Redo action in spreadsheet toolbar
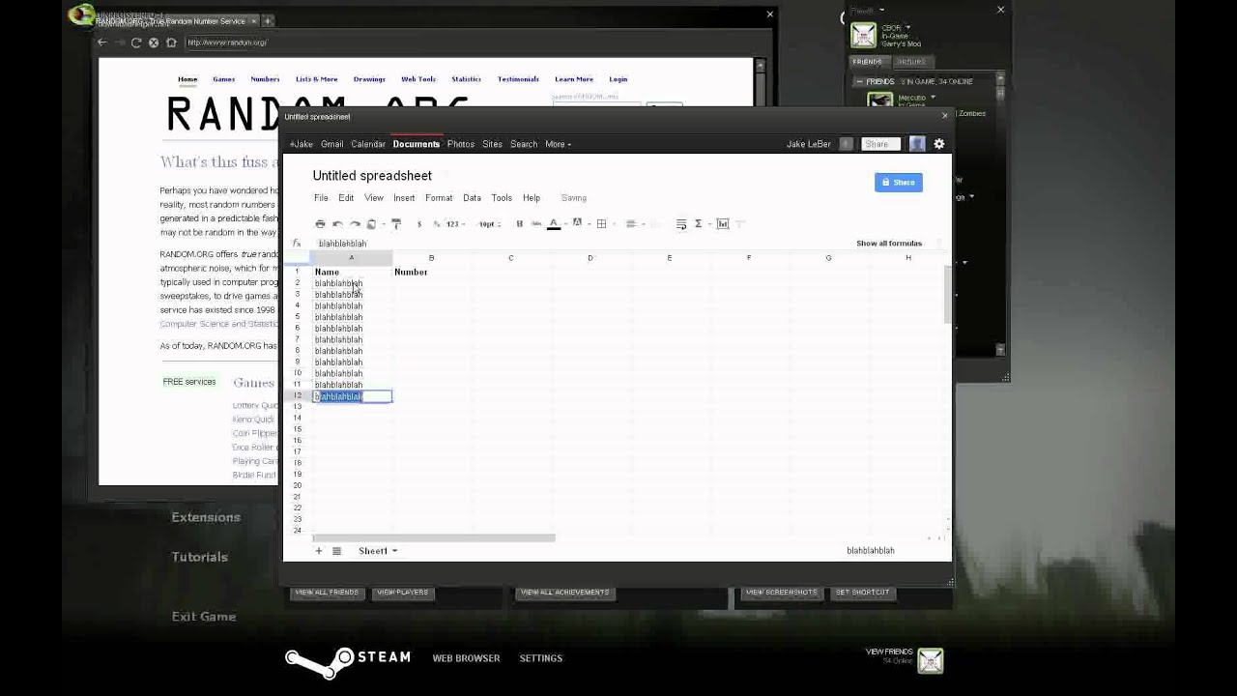1237x696 pixels. [x=355, y=224]
